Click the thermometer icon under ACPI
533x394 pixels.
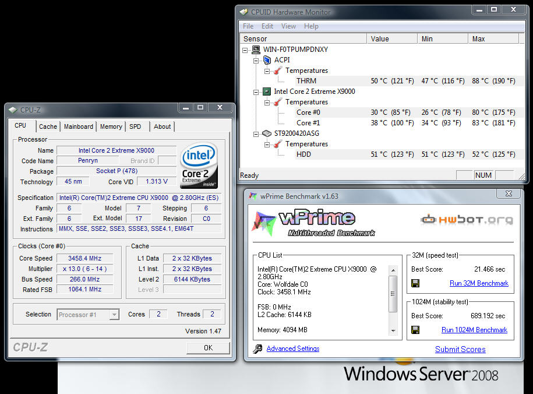278,71
